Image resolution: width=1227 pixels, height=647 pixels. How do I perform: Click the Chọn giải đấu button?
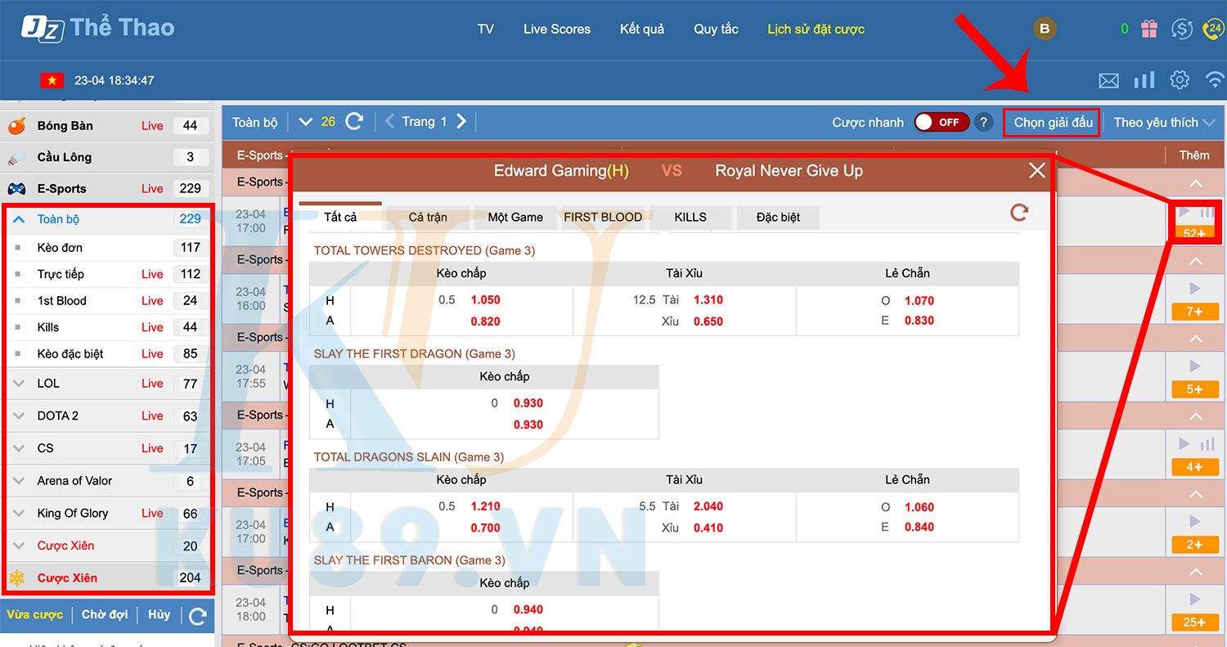tap(1053, 123)
